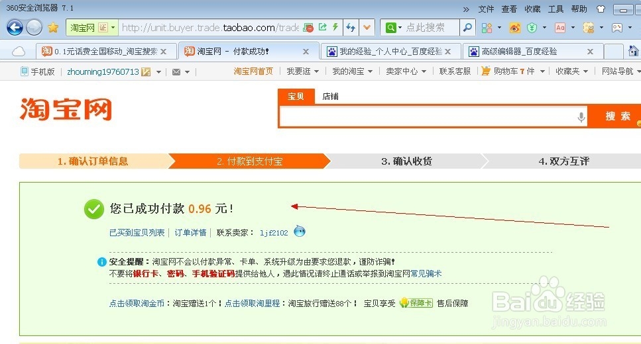Screen dimensions: 641x344
Task: Select the 店铺 search tab
Action: (330, 97)
